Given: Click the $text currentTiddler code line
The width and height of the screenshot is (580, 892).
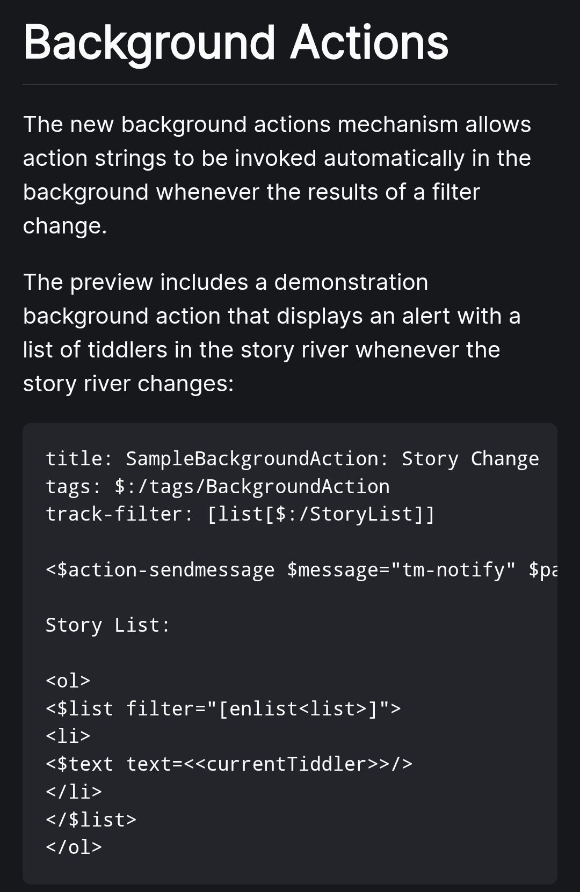Looking at the screenshot, I should pos(229,764).
